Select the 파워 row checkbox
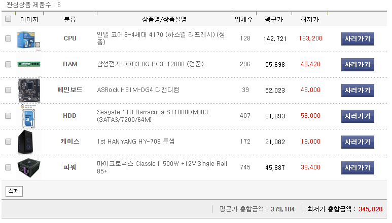Screen dimensions: 392x223 [x=8, y=167]
